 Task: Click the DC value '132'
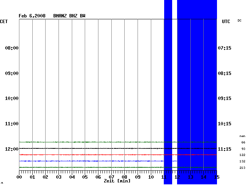(x=242, y=161)
